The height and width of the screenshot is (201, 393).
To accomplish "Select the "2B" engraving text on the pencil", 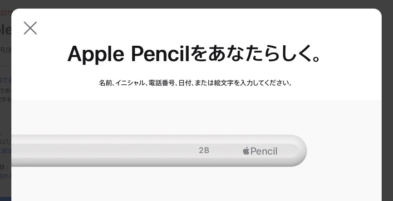I will point(204,150).
